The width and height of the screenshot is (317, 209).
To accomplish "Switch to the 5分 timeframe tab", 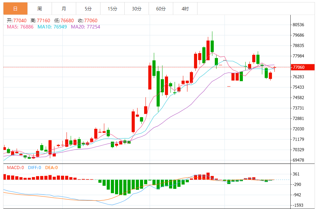I will pos(88,9).
